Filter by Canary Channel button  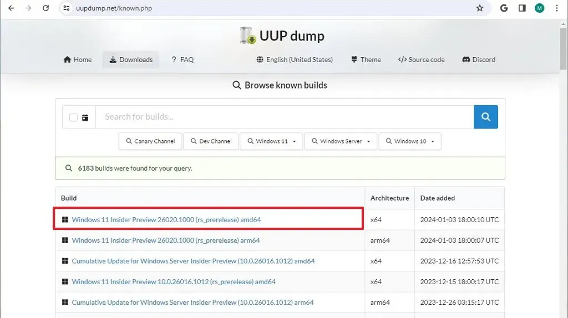tap(150, 141)
